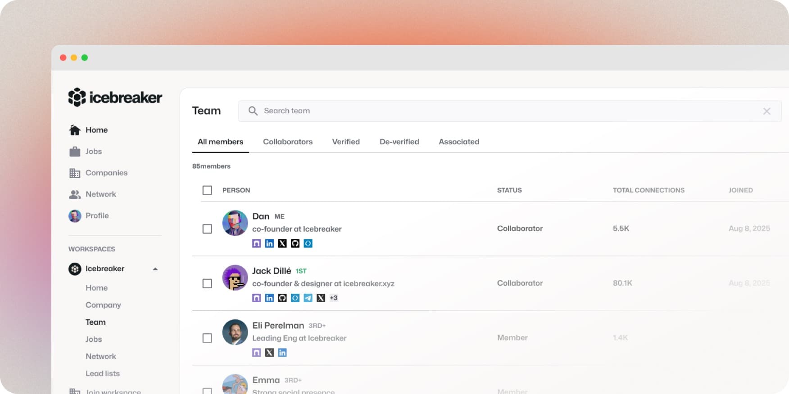This screenshot has height=394, width=789.
Task: Open Jack Dillé's blue diamond social icon
Action: tap(295, 298)
